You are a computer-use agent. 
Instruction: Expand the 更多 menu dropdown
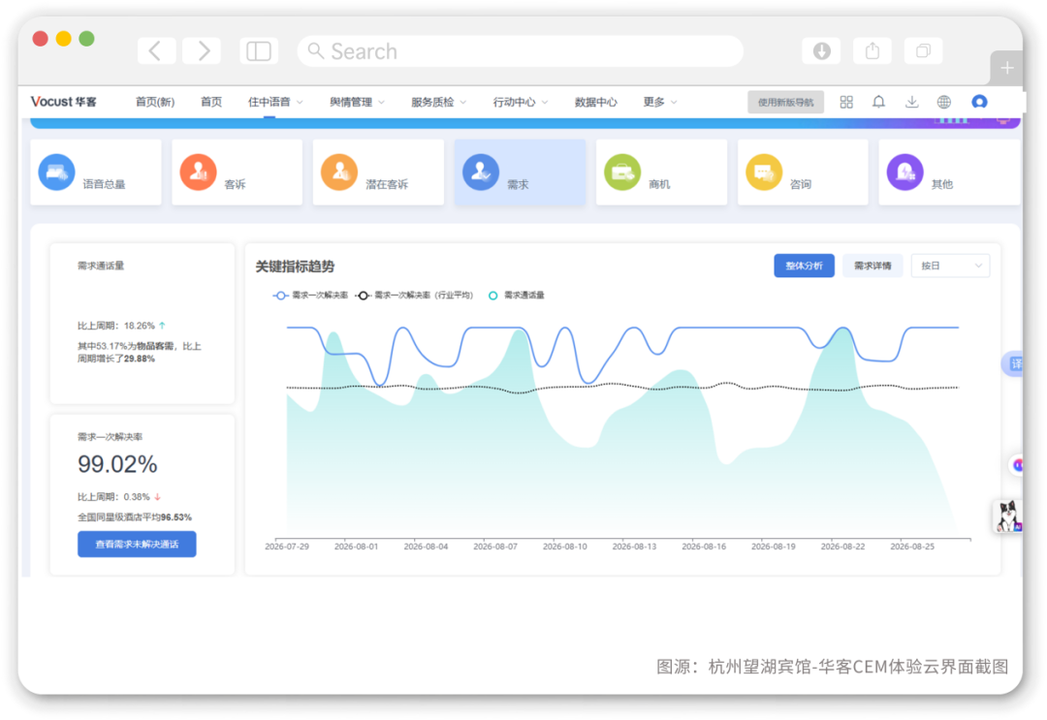[660, 102]
